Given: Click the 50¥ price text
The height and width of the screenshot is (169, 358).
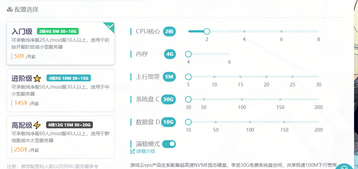Looking at the screenshot, I should tap(19, 56).
